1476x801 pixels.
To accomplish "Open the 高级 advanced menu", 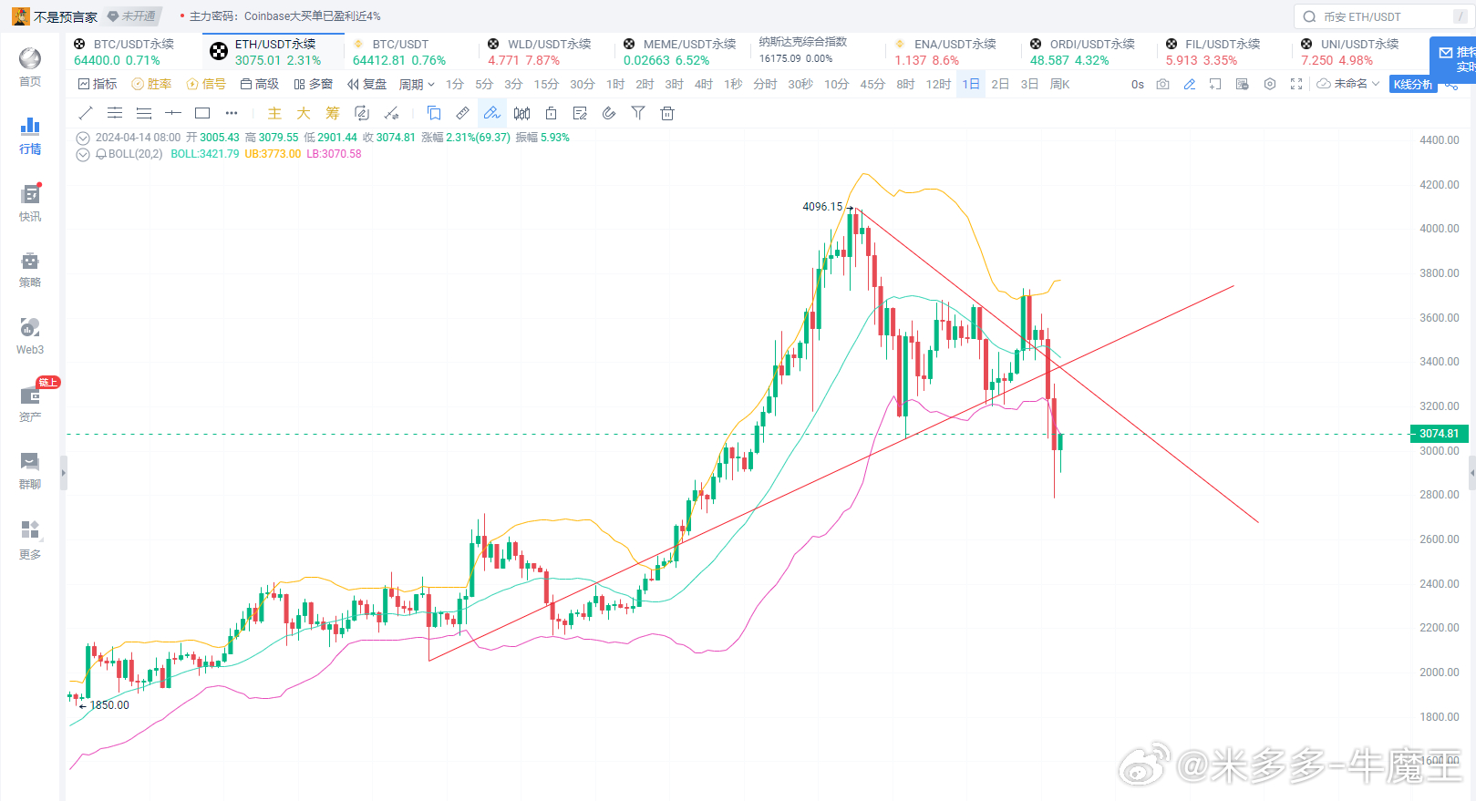I will point(260,84).
